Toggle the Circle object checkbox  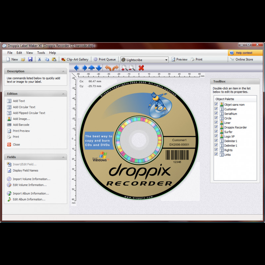(x=216, y=118)
